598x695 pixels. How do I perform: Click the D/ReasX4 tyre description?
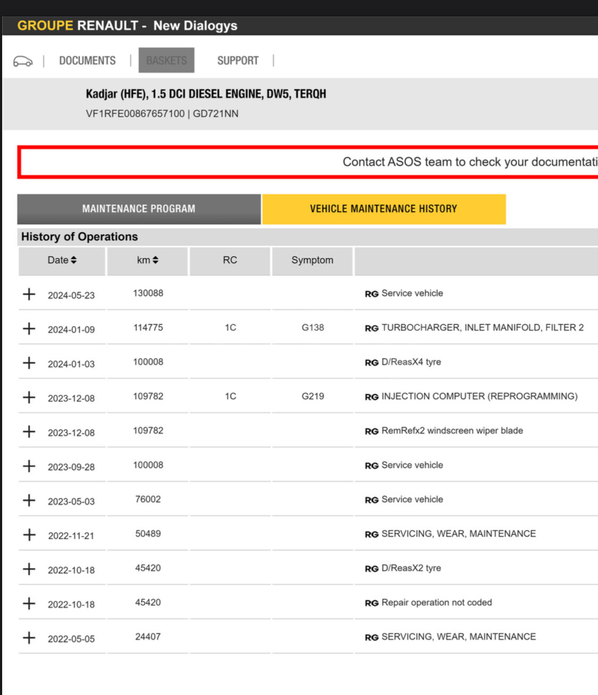(x=411, y=362)
